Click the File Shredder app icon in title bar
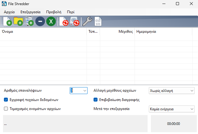 [4, 4]
